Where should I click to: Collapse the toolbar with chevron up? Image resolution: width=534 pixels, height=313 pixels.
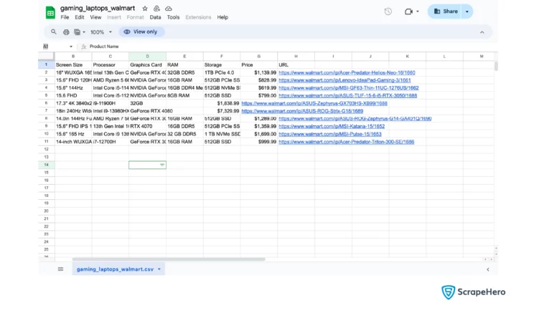[482, 32]
